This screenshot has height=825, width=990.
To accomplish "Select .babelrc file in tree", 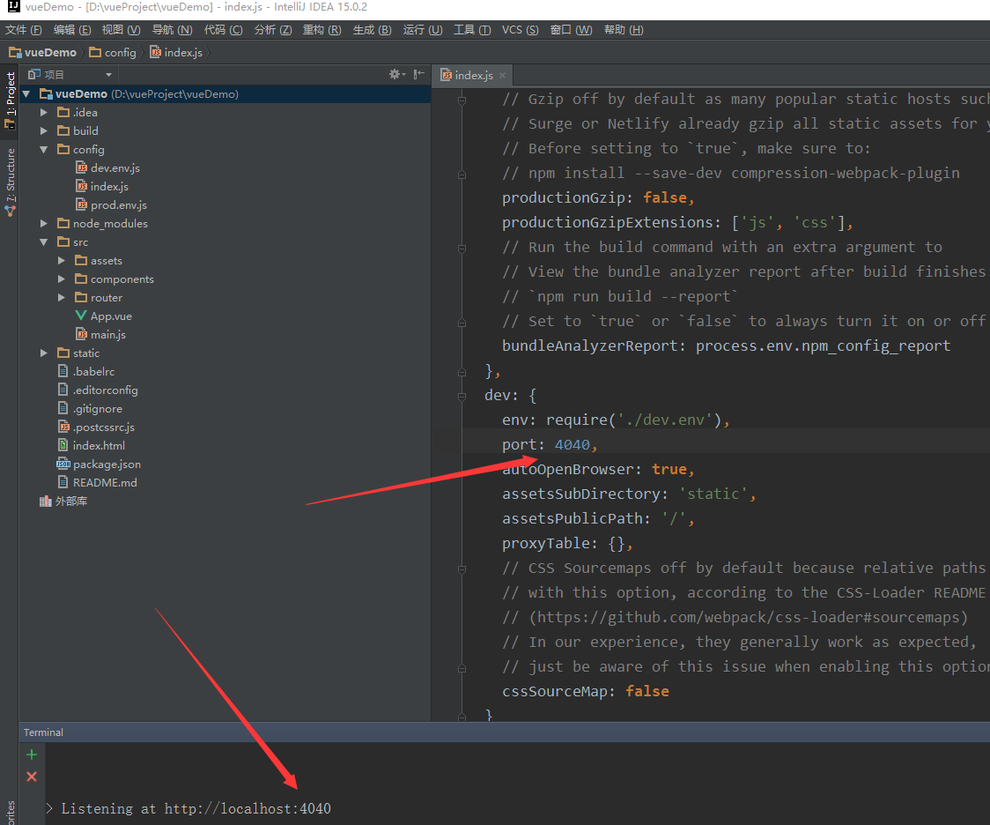I will (x=85, y=371).
